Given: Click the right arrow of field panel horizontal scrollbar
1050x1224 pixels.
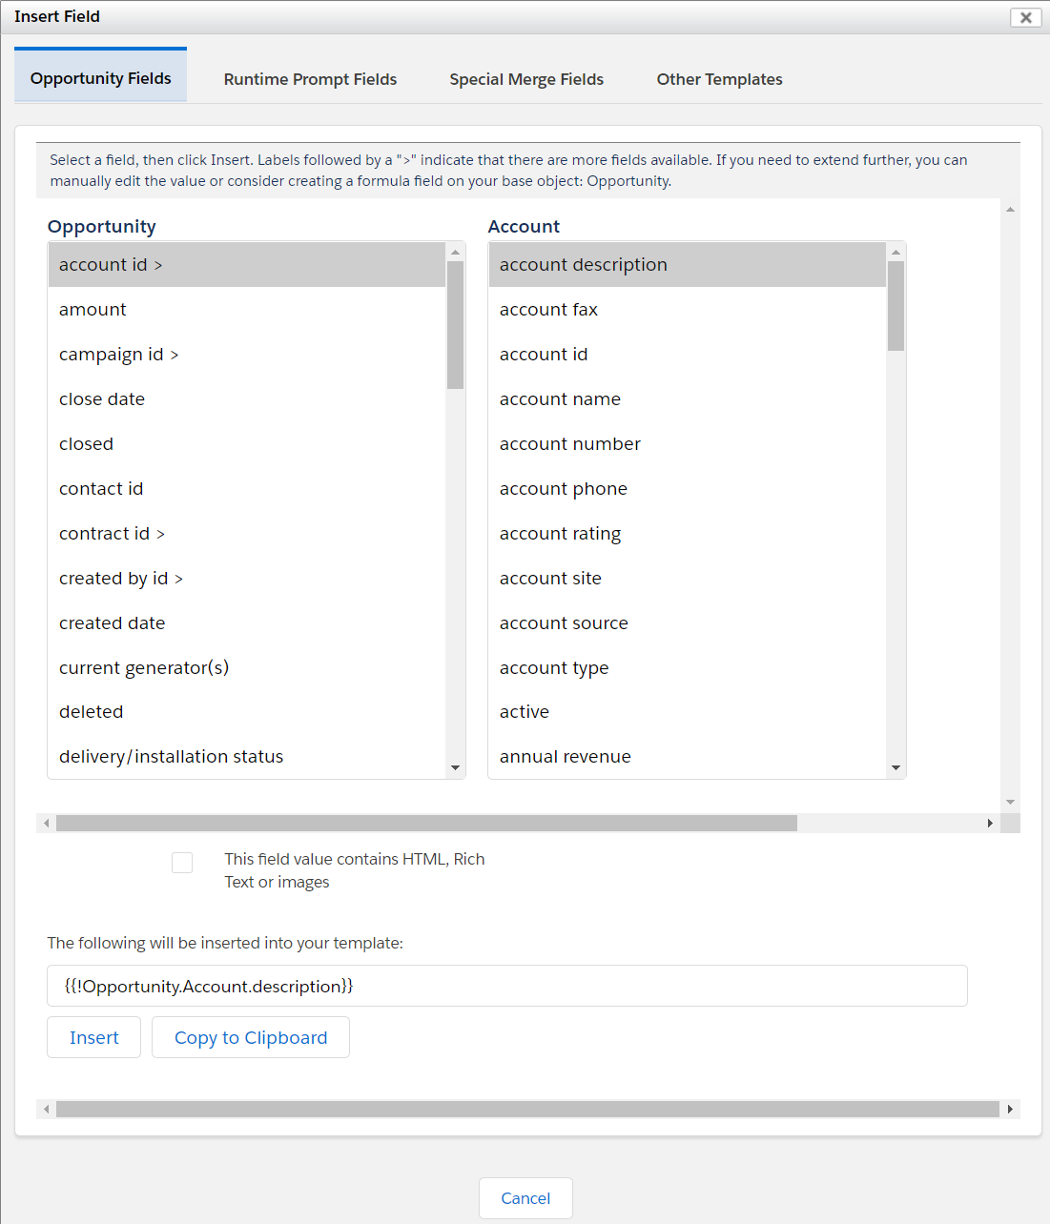Looking at the screenshot, I should click(x=990, y=823).
